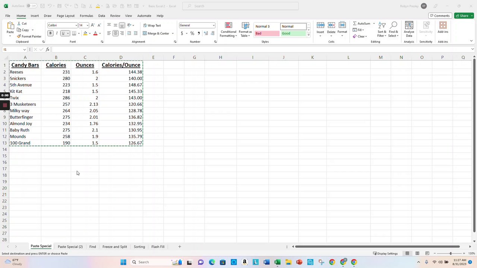477x268 pixels.
Task: Click the Align Left icon
Action: coord(109,33)
